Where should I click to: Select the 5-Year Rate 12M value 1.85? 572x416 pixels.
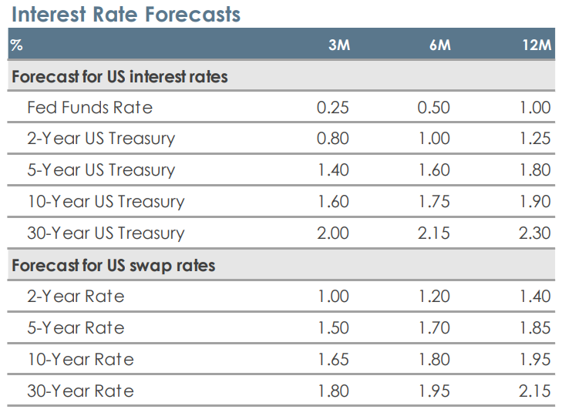point(535,328)
